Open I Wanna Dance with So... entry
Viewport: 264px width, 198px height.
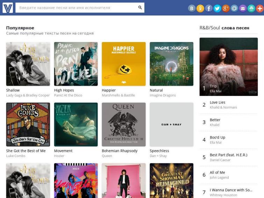pyautogui.click(x=231, y=190)
